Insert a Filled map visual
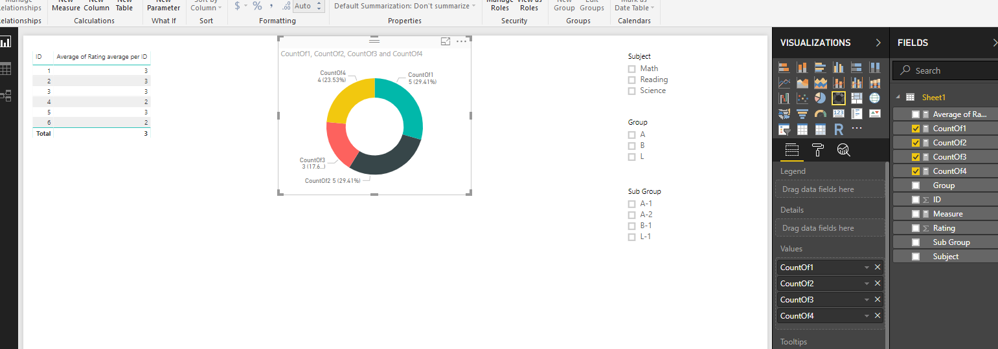 click(x=784, y=114)
